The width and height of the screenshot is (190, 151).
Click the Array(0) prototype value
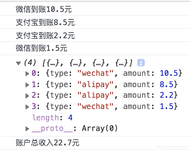click(100, 128)
